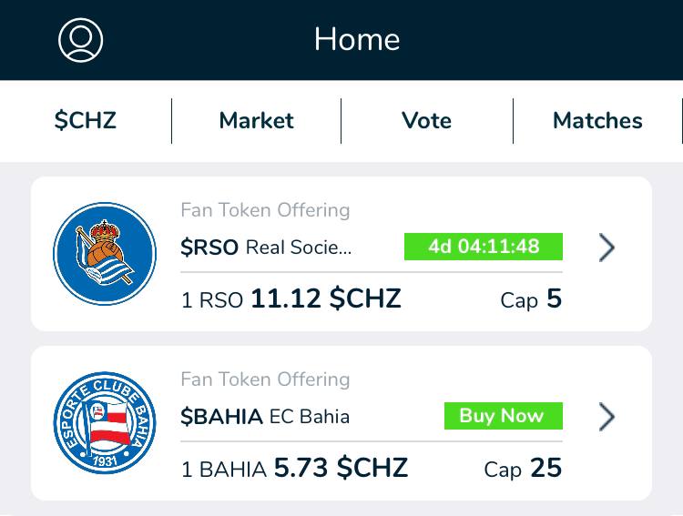
Task: Tap the Fan Token Offering label for BAHIA
Action: click(x=265, y=379)
